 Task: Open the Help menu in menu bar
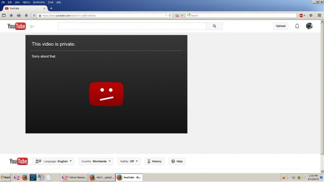click(x=59, y=2)
